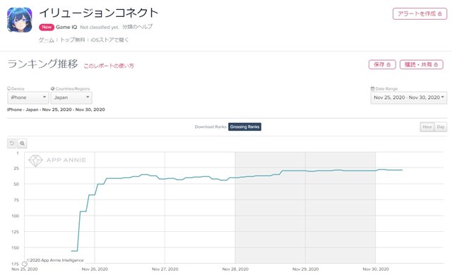Open the iPhone device dropdown
This screenshot has height=275, width=452.
[28, 98]
